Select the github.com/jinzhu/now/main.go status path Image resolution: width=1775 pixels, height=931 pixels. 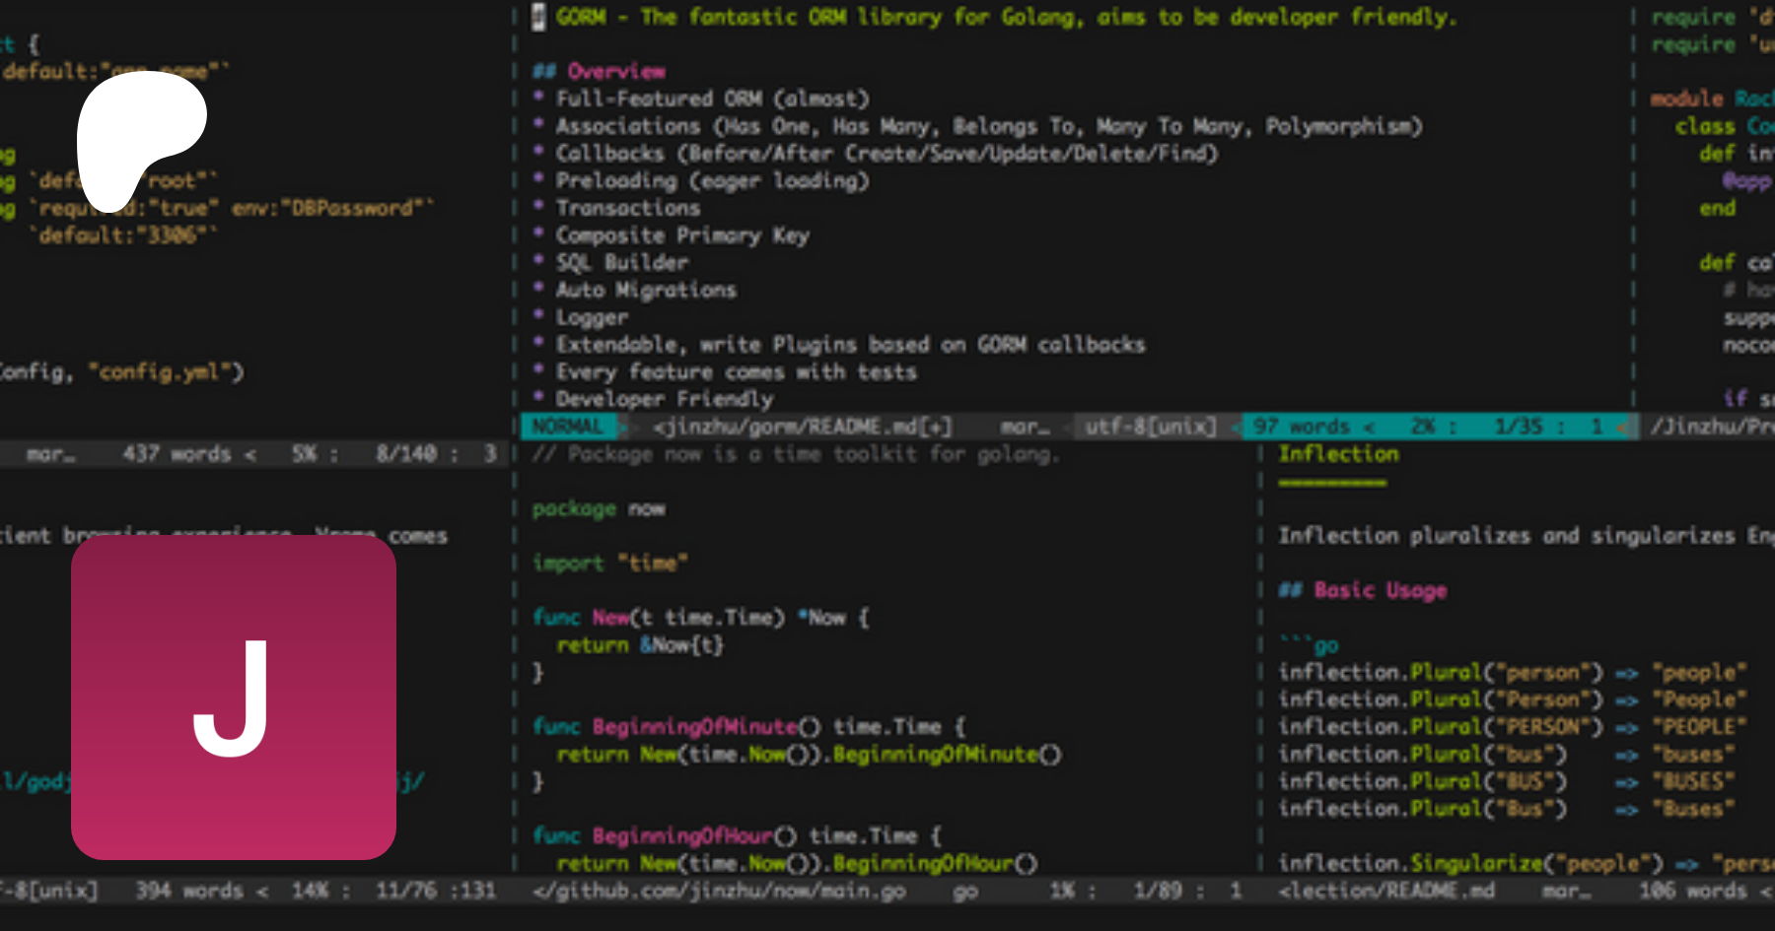pyautogui.click(x=719, y=891)
